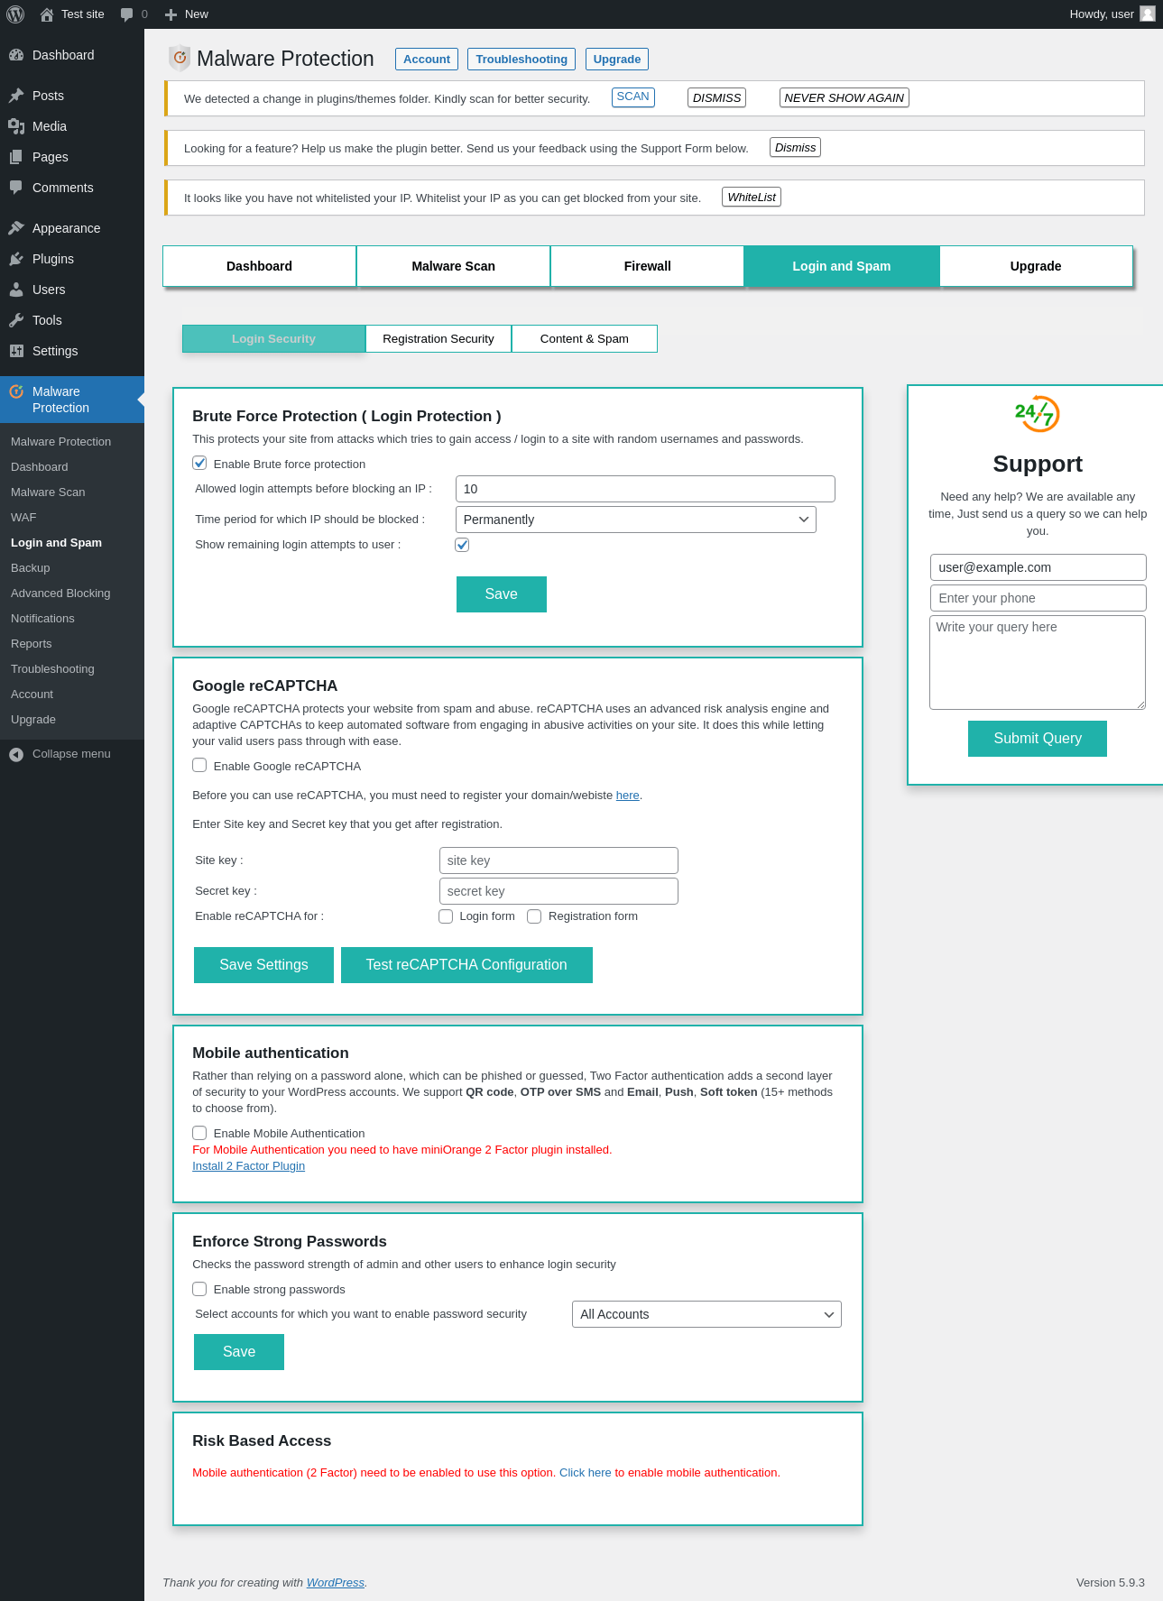
Task: Enable Mobile Authentication checkbox
Action: (199, 1133)
